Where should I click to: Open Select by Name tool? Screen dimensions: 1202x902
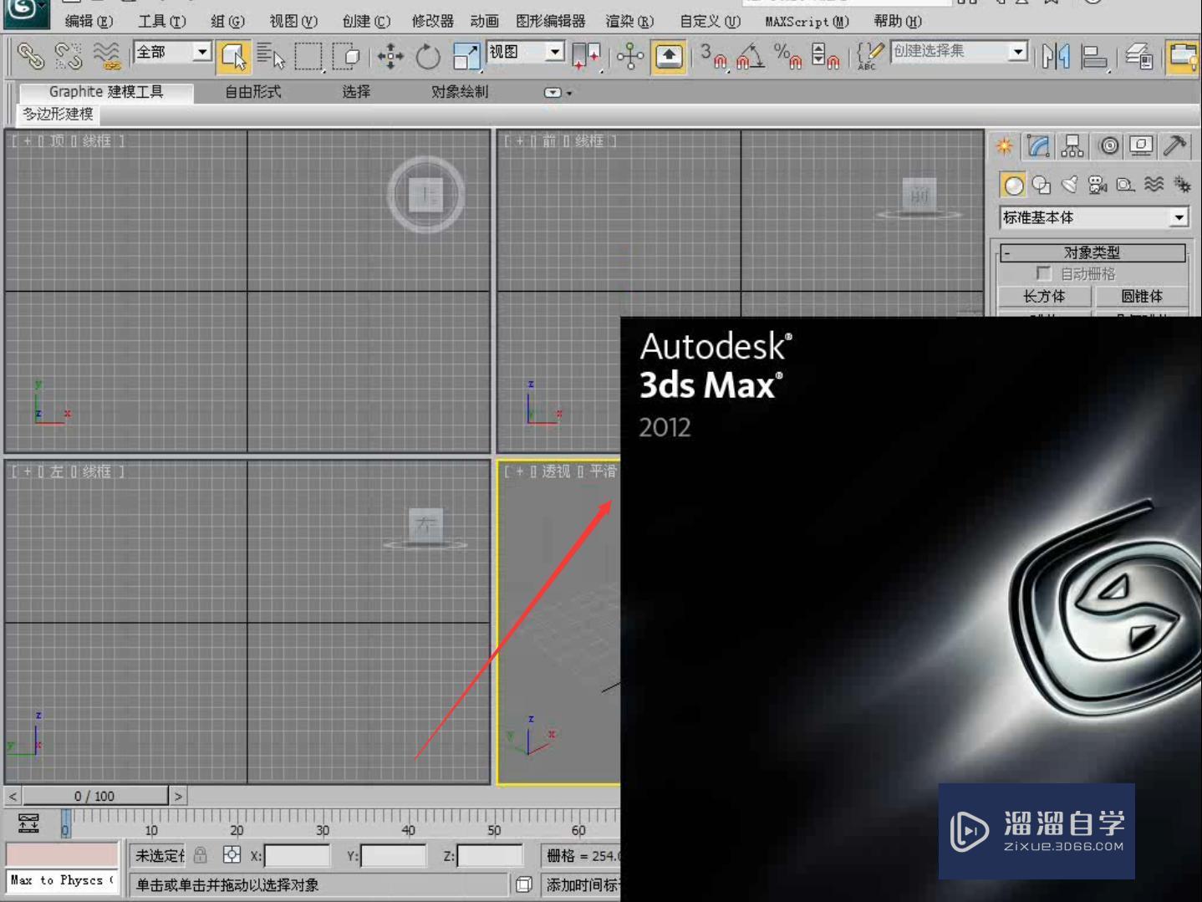coord(270,56)
